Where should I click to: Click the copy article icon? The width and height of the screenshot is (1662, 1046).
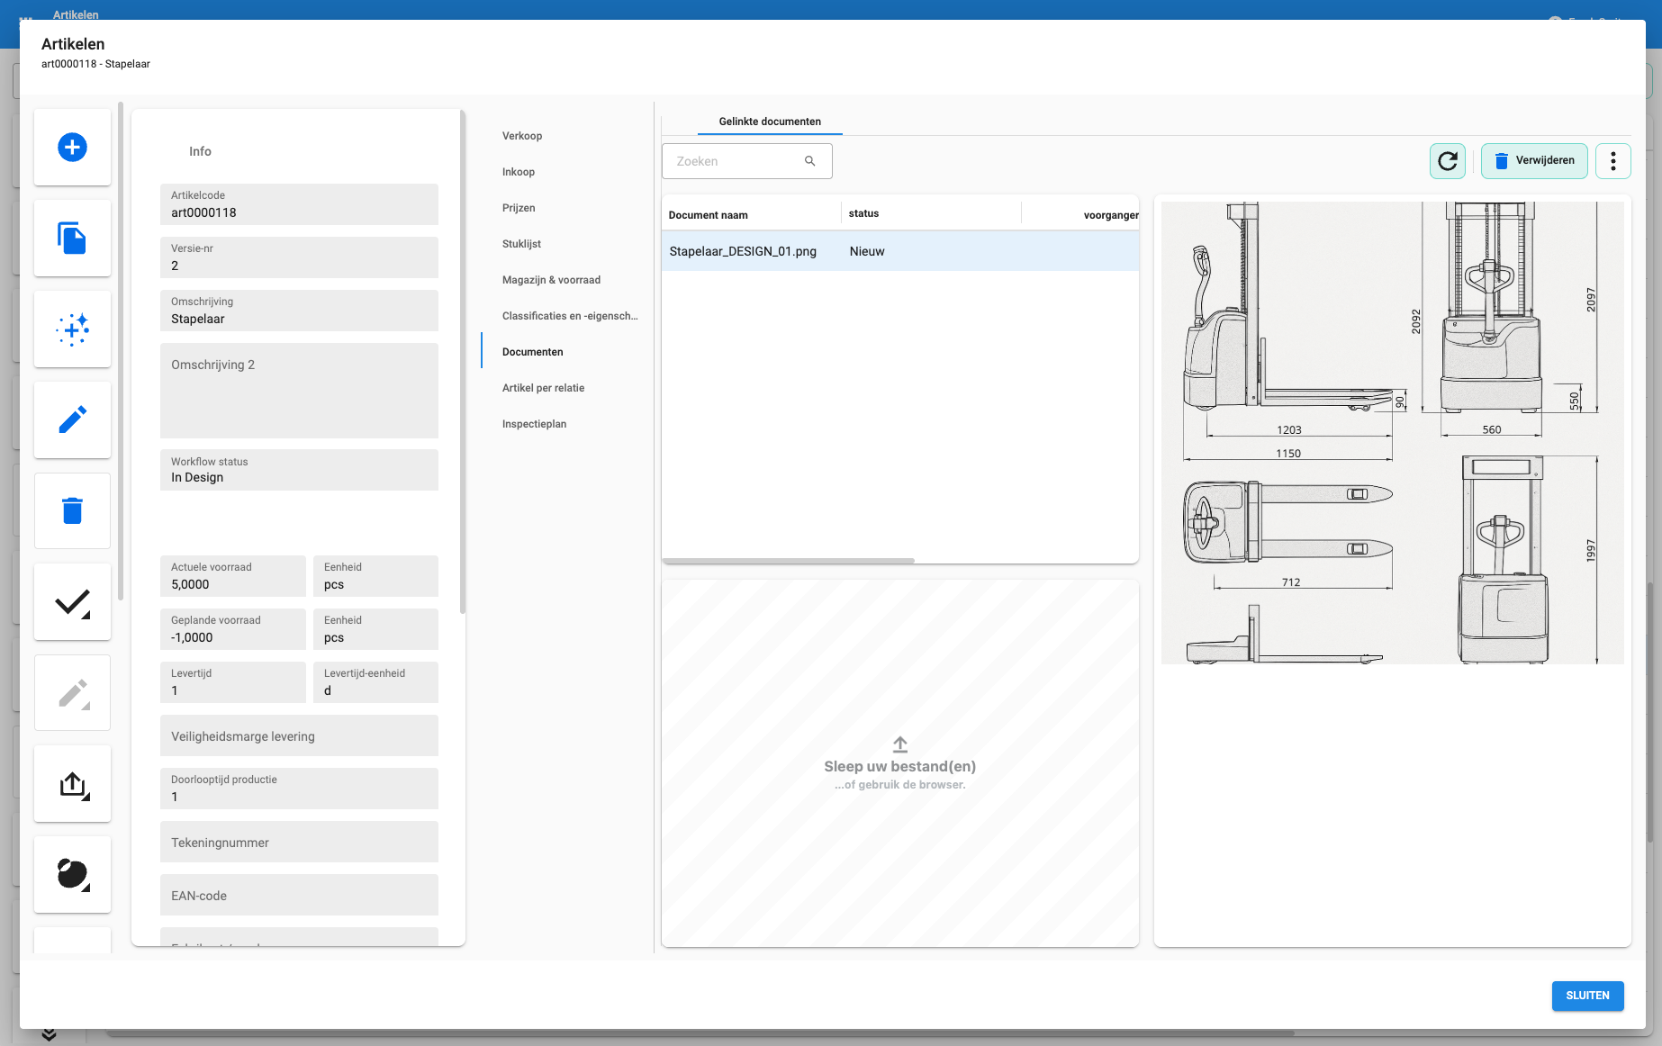pyautogui.click(x=72, y=238)
